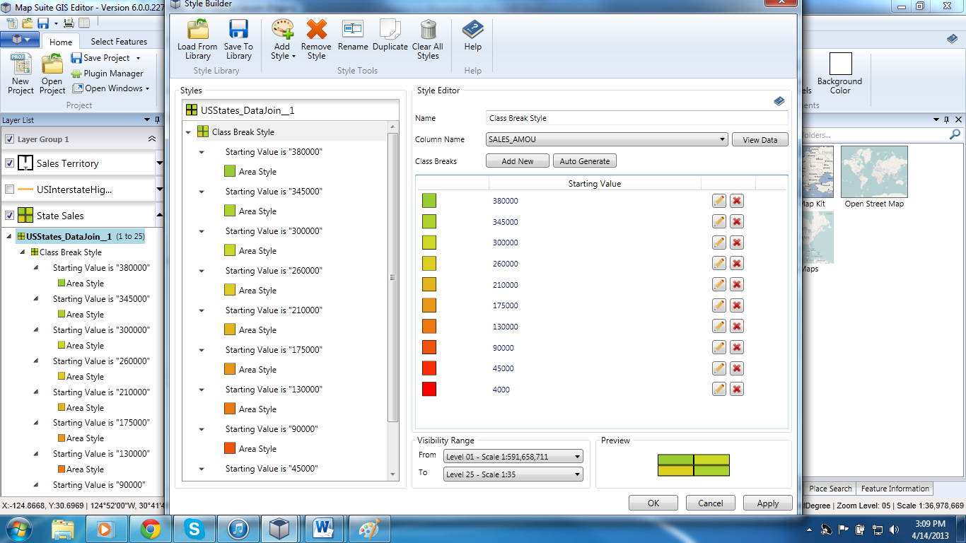
Task: Uncheck the Sales Territory layer checkbox
Action: 10,163
